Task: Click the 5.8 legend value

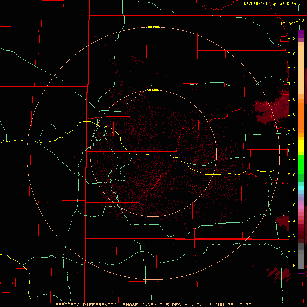Action: [x=292, y=114]
